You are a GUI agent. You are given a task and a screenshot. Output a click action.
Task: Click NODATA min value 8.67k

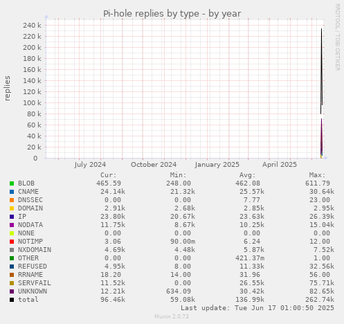tap(185, 225)
